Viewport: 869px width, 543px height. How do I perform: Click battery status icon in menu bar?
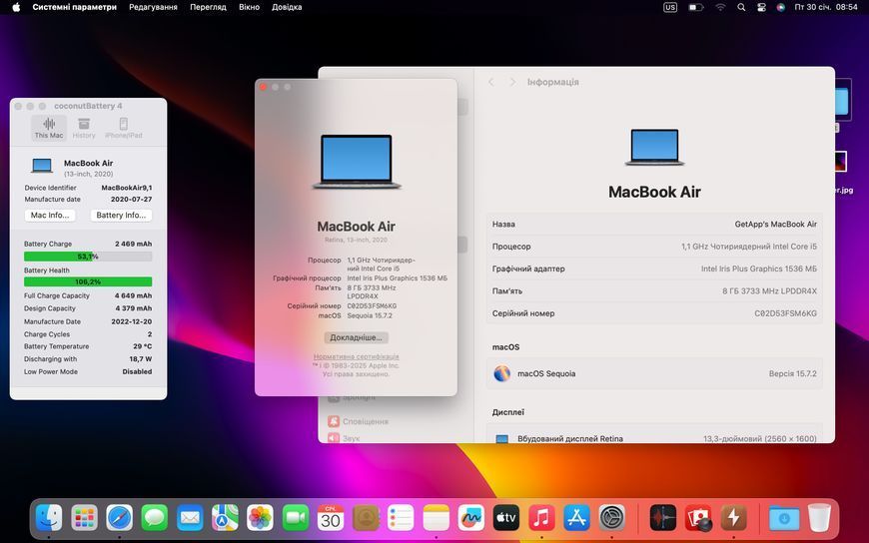pyautogui.click(x=695, y=7)
